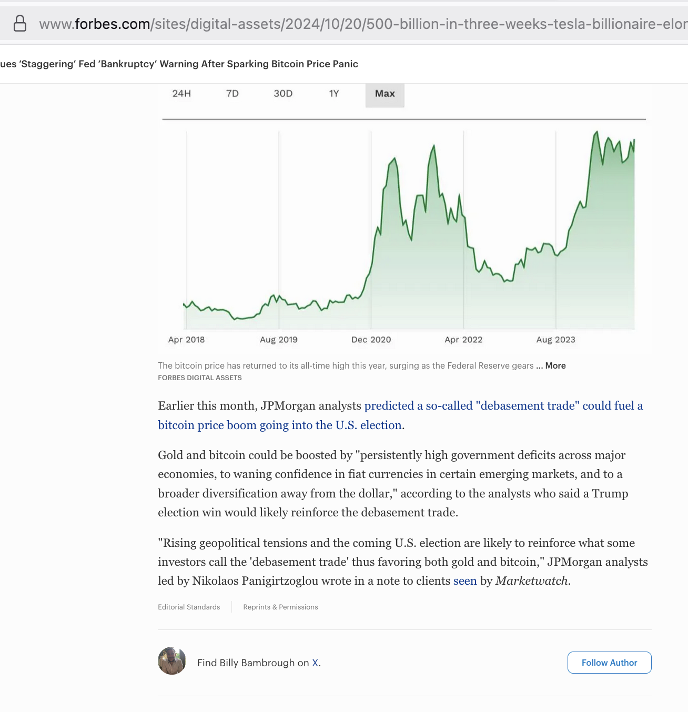Image resolution: width=688 pixels, height=712 pixels.
Task: Select the 30D chart range tab
Action: tap(283, 94)
